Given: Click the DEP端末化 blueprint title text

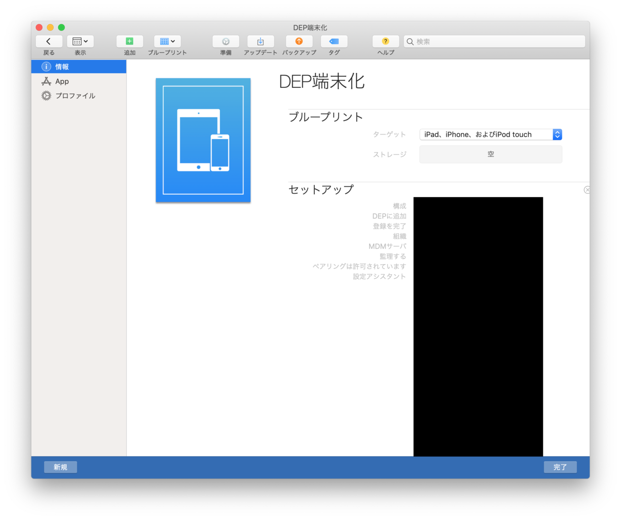Looking at the screenshot, I should 322,82.
